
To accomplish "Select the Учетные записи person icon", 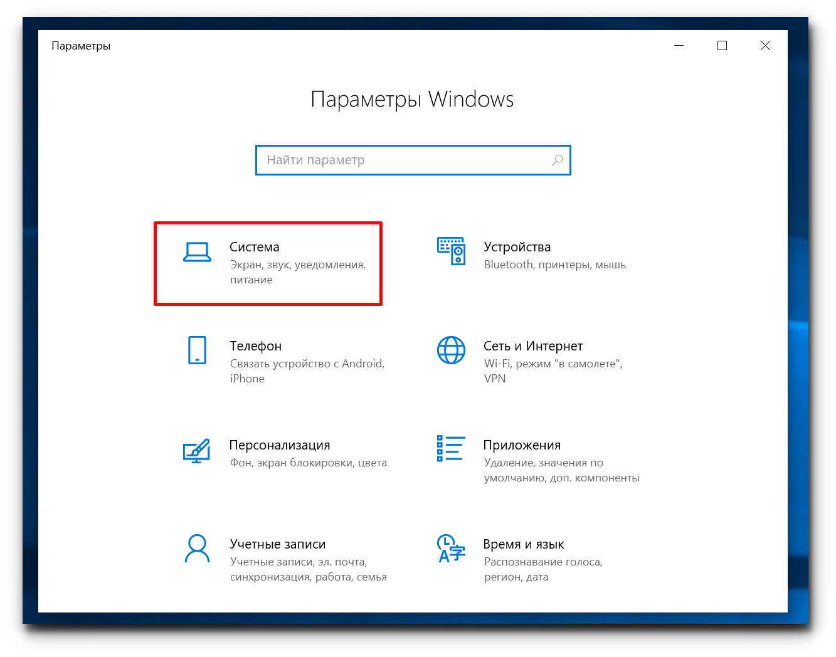I will point(197,549).
